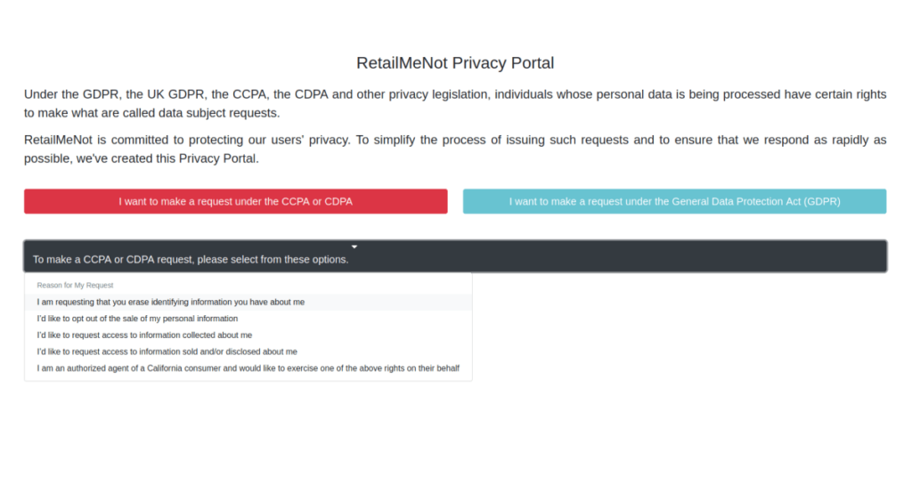Choose the authorized agent of California consumer option
This screenshot has width=912, height=477.
point(248,368)
